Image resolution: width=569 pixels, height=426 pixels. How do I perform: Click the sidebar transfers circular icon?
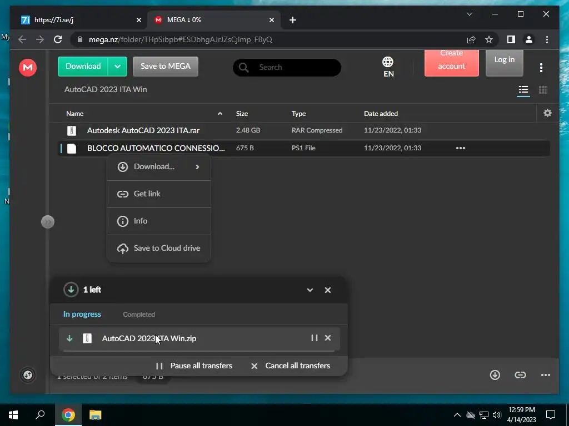(x=28, y=375)
